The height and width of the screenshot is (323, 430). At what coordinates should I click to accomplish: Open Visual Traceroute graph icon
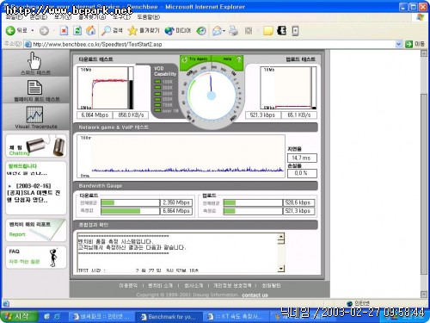[34, 115]
